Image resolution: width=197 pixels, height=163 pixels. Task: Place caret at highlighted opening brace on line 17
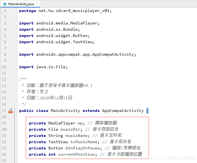147,111
